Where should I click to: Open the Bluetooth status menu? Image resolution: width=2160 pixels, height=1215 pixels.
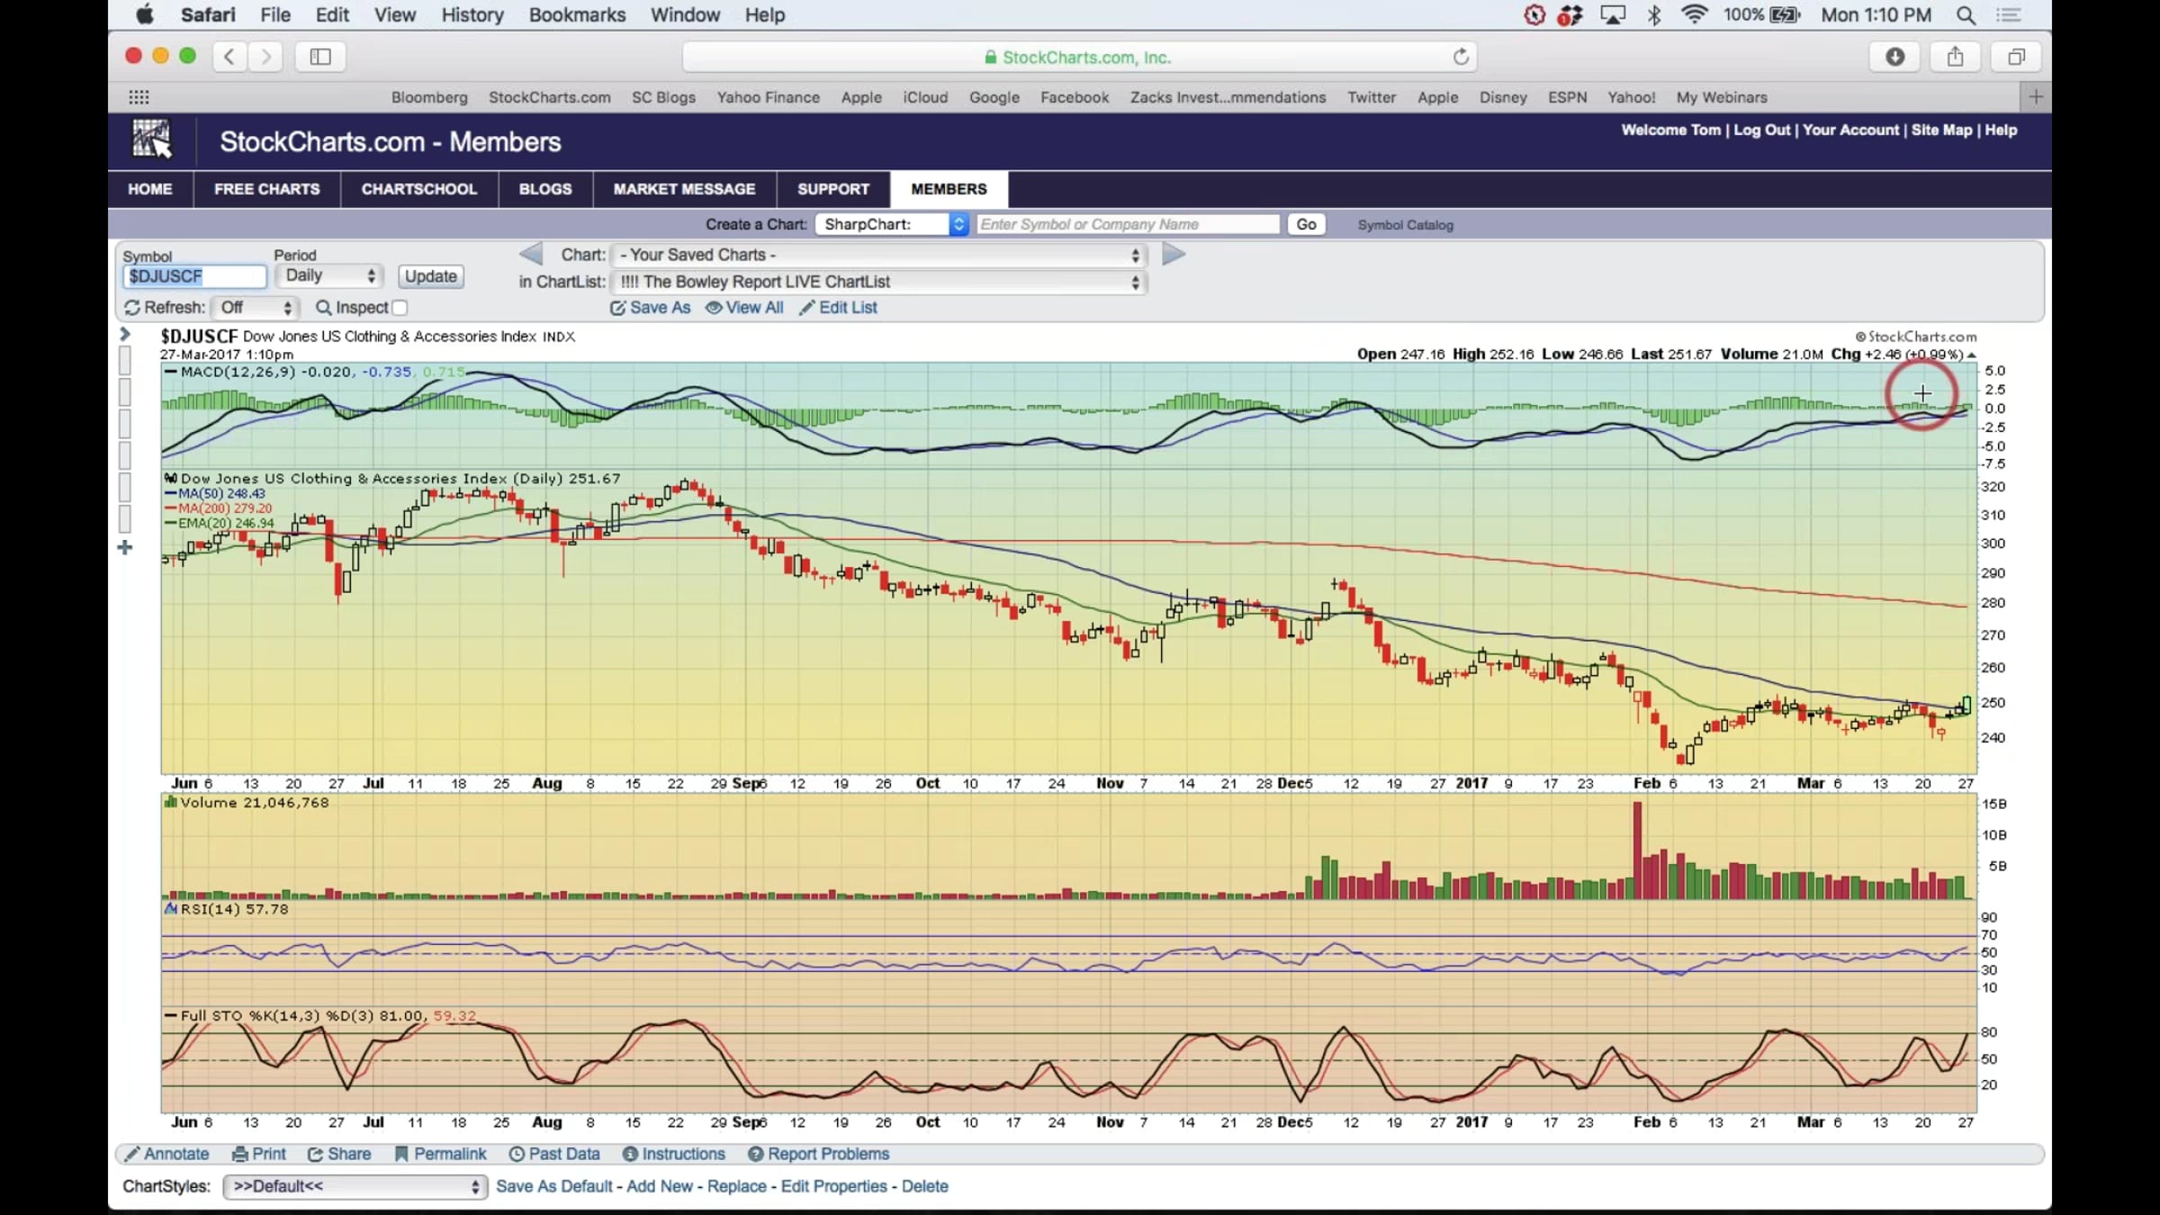click(x=1654, y=14)
